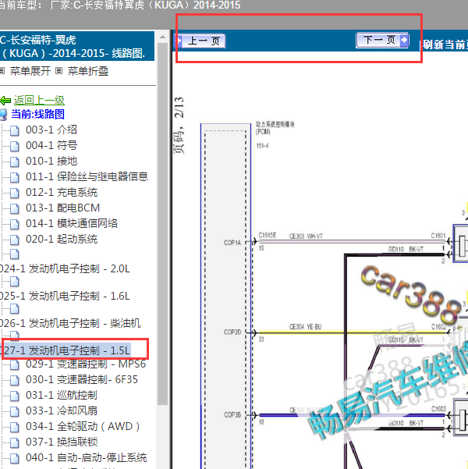
Task: Click page icon above 026-1 发动机电子控制 - 柴油机
Action: (14, 309)
